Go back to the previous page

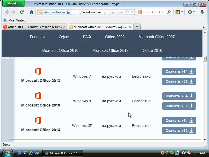coord(7,12)
